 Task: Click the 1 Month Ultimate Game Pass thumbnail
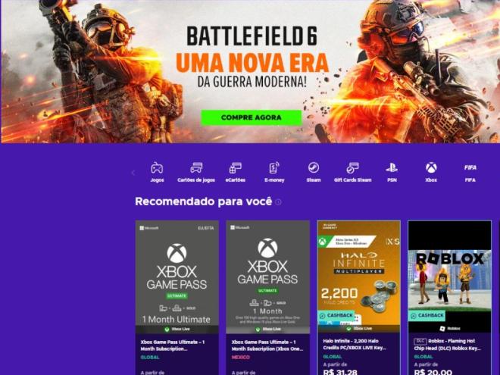(x=177, y=277)
